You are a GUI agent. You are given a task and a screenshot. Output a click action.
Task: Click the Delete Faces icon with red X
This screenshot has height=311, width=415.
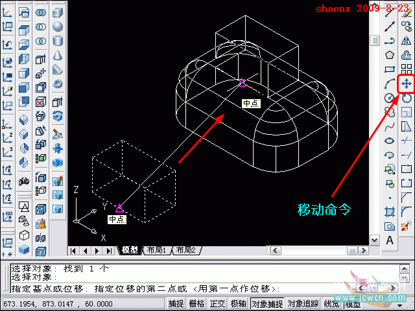click(40, 102)
